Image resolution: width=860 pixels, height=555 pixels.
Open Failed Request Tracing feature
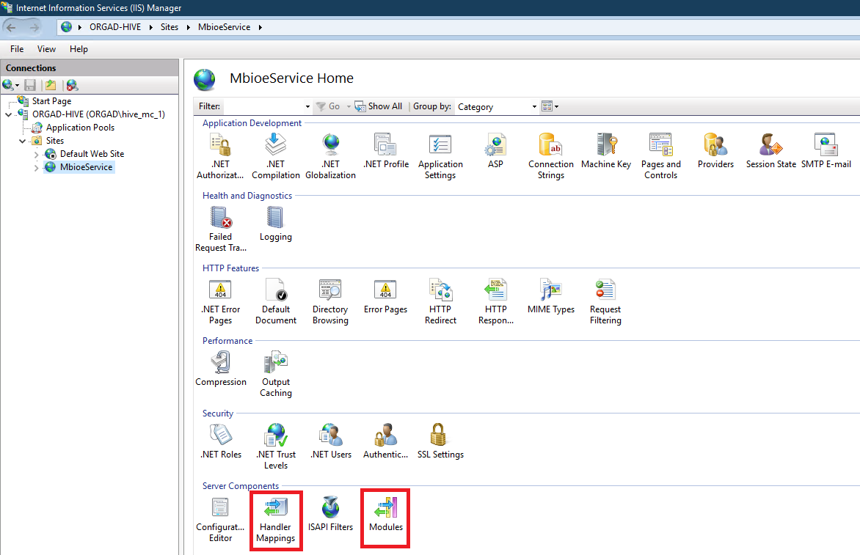220,229
